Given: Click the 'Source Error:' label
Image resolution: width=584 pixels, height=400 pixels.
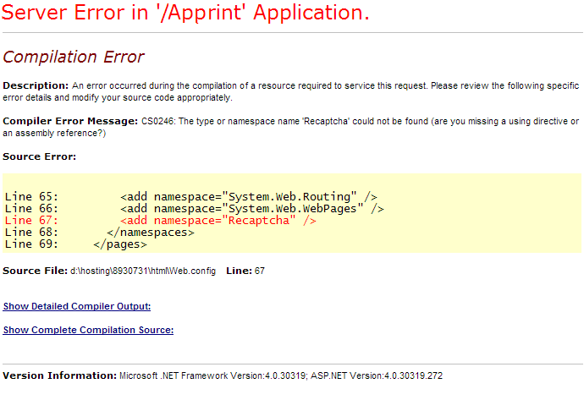Looking at the screenshot, I should [x=39, y=156].
